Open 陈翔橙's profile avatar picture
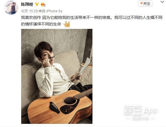Image resolution: width=166 pixels, height=127 pixels. click(11, 7)
